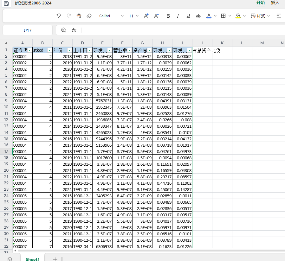Viewport: 285px width, 261px height.
Task: Decrease font size with A- icon
Action: 156,16
